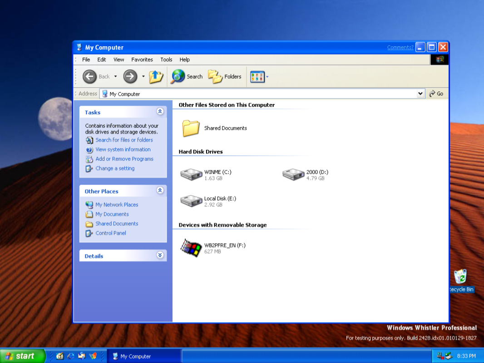Image resolution: width=484 pixels, height=363 pixels.
Task: Open the WB2PFRE_EN (F:) CD drive
Action: pos(191,248)
